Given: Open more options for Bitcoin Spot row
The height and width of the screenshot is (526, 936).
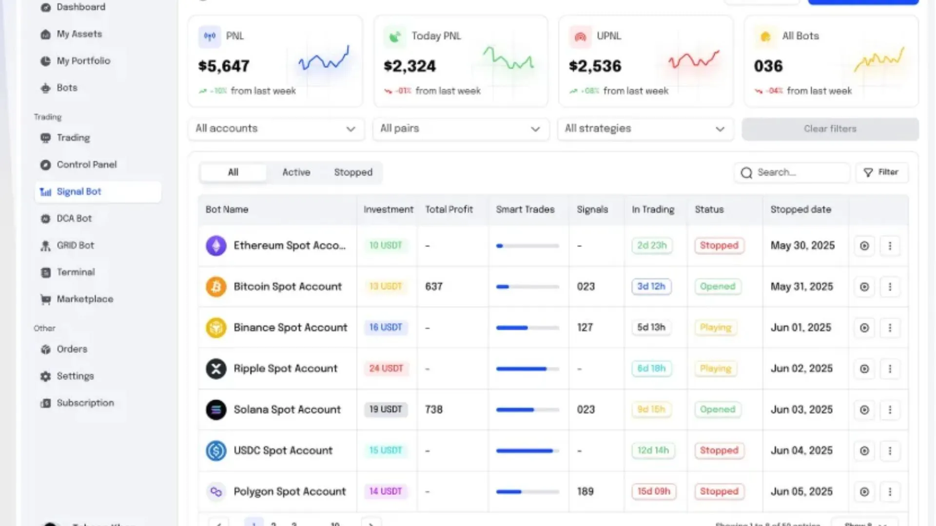Looking at the screenshot, I should 890,287.
